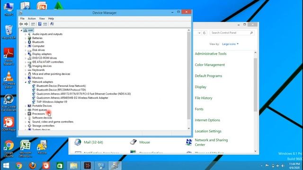Click the Help icon in Device Manager toolbar
Image resolution: width=303 pixels, height=170 pixels.
(40, 24)
